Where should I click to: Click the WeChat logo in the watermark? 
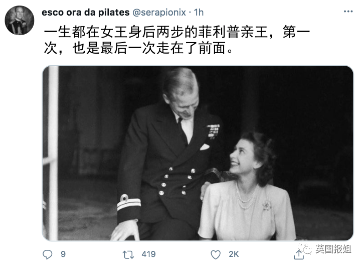[305, 249]
